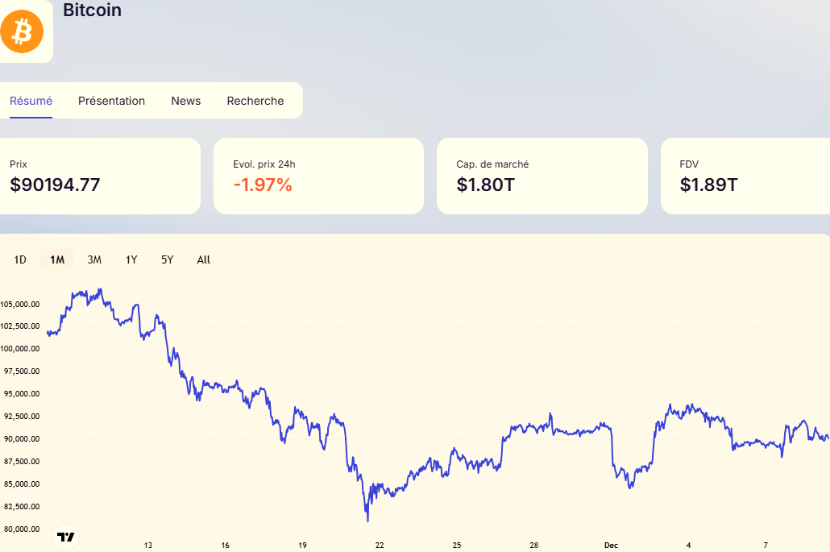This screenshot has height=552, width=830.
Task: Display All-time chart data
Action: 203,259
